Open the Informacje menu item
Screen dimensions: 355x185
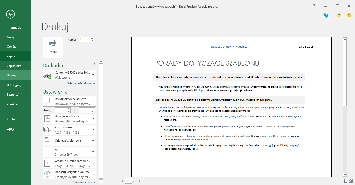coord(16,28)
